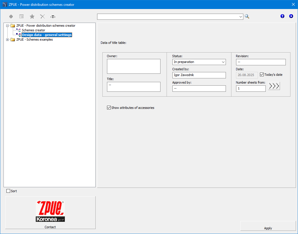Click the 'Status:' label
This screenshot has height=234, width=298.
click(x=177, y=56)
